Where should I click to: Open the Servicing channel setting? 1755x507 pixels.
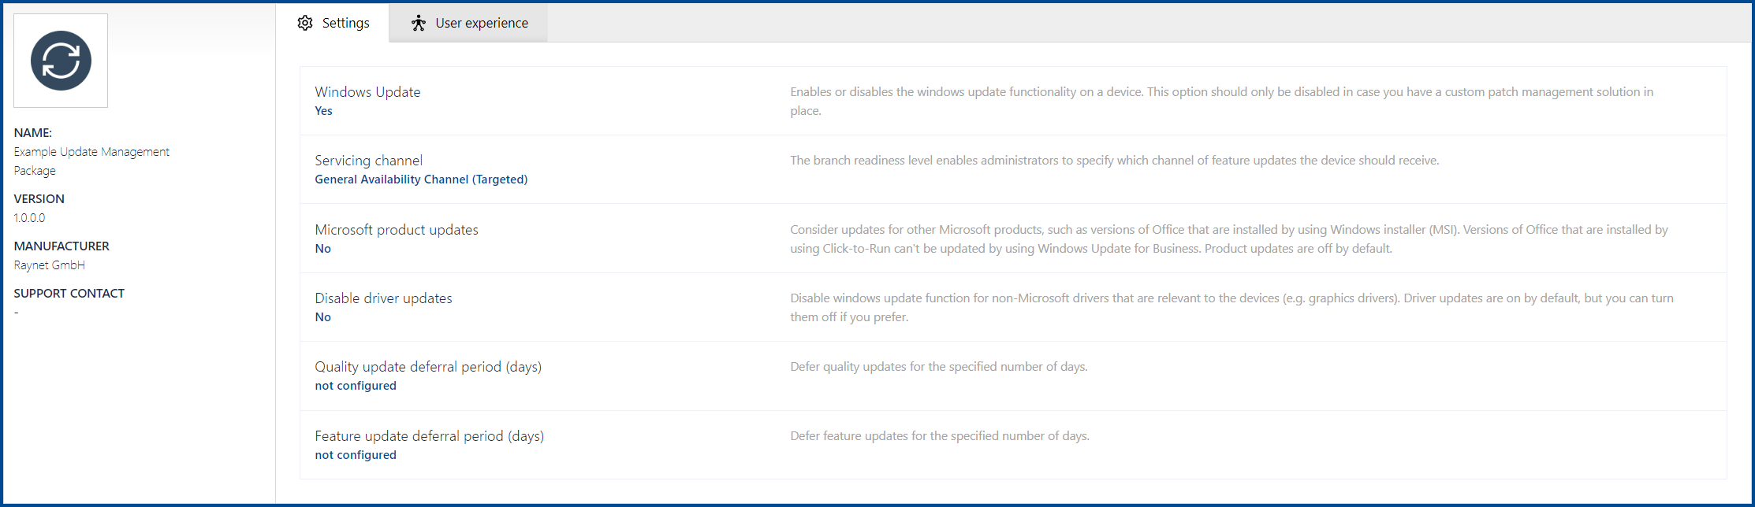368,160
